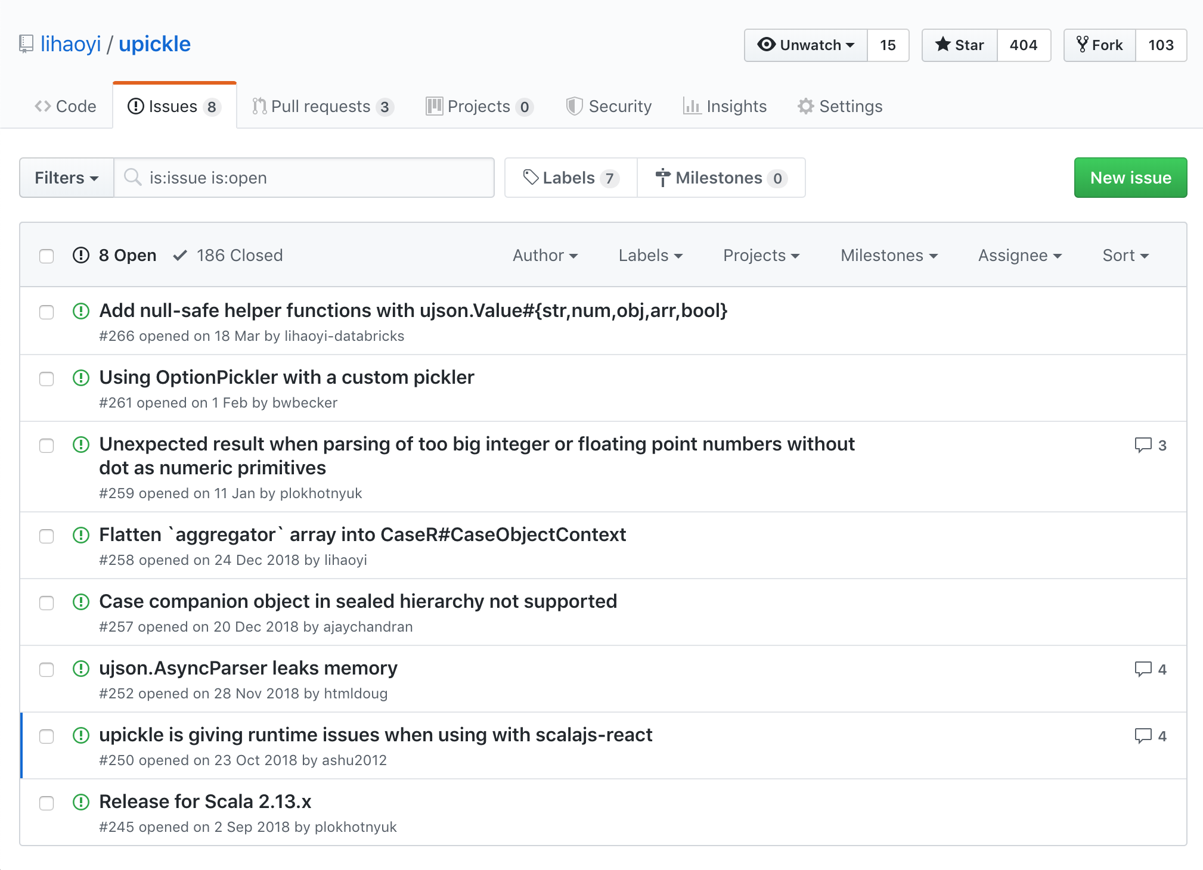The height and width of the screenshot is (870, 1203).
Task: Click the open-issue icon beside 8 Open
Action: click(x=81, y=255)
